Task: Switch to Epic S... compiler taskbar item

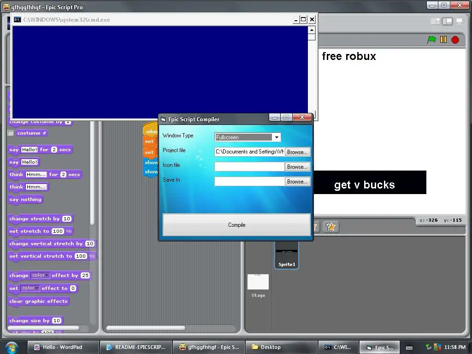Action: click(x=380, y=347)
